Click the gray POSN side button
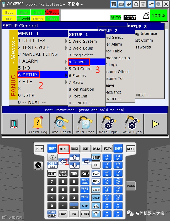This screenshot has height=221, width=170. pyautogui.click(x=131, y=186)
